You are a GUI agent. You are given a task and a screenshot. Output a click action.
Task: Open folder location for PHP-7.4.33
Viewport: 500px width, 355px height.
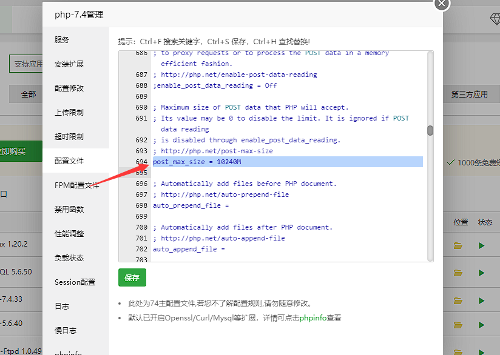[459, 300]
